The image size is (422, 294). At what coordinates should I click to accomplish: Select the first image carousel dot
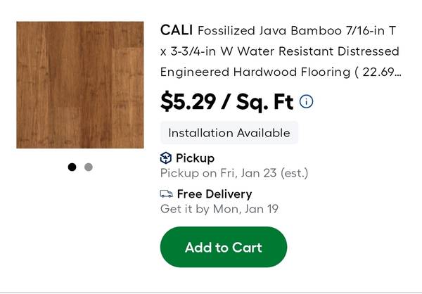tap(72, 167)
